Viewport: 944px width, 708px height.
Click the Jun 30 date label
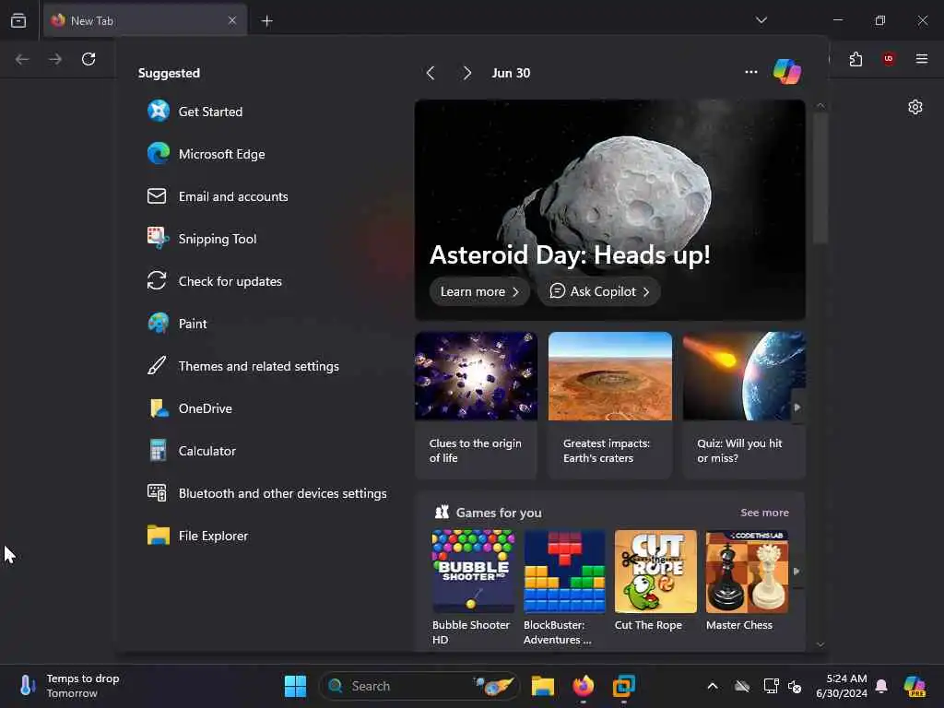(511, 74)
